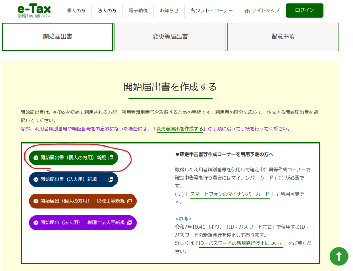Click the back-to-top arrow button
The height and width of the screenshot is (271, 353).
(x=339, y=257)
